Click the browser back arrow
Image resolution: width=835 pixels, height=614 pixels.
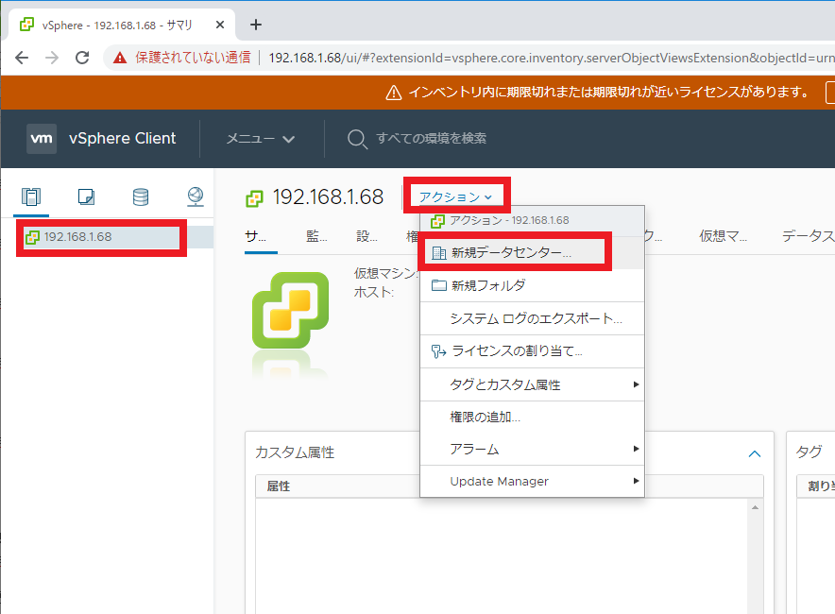click(22, 58)
